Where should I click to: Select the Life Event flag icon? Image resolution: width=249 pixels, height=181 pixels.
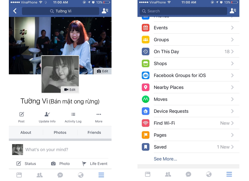pyautogui.click(x=84, y=163)
